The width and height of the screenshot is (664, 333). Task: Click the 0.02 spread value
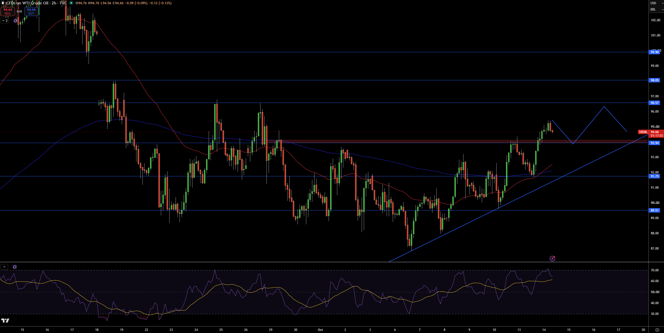coord(19,12)
